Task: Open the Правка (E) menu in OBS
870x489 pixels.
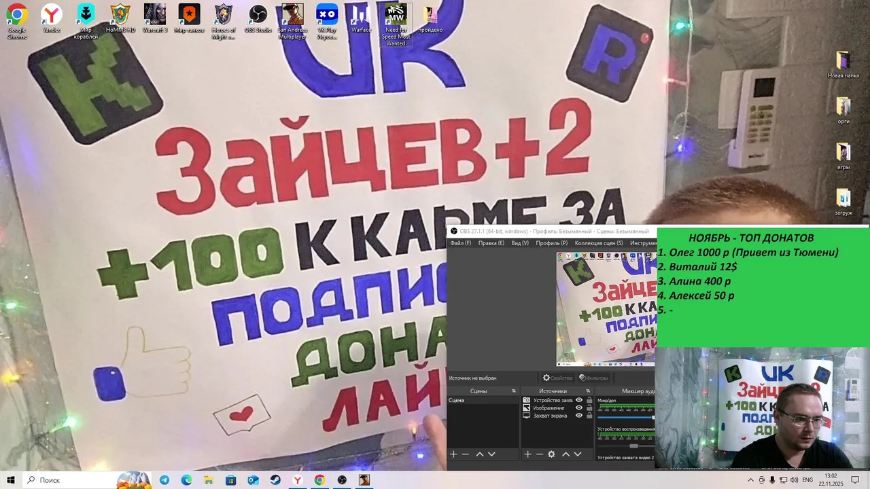Action: click(491, 243)
